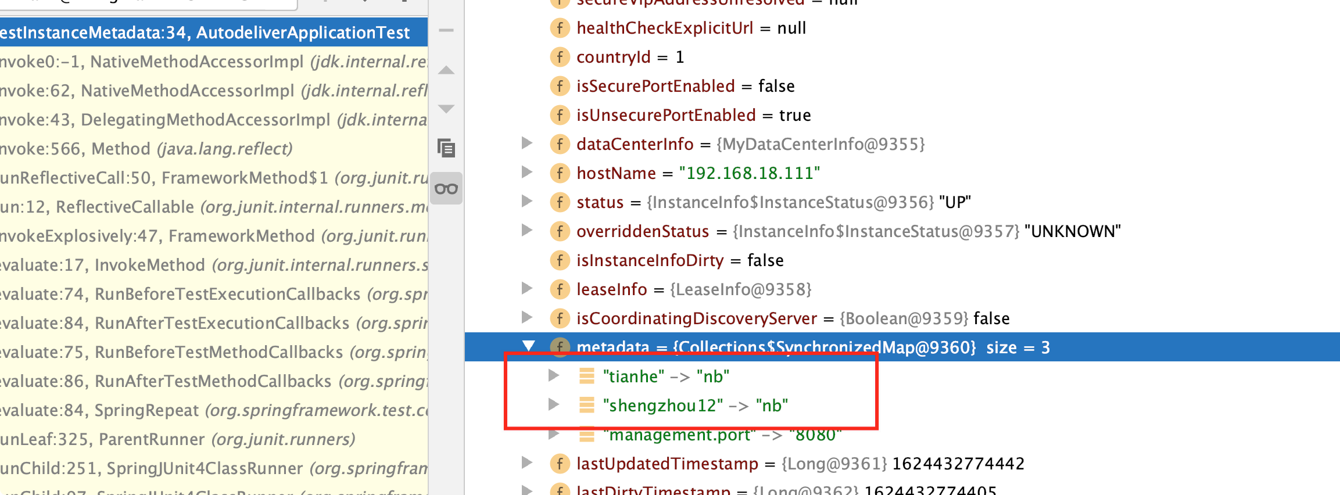The image size is (1340, 495).
Task: Select frame evaluate:17, InvokeMethod
Action: point(214,265)
